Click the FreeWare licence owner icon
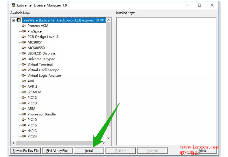The width and height of the screenshot is (228, 157). [19, 20]
